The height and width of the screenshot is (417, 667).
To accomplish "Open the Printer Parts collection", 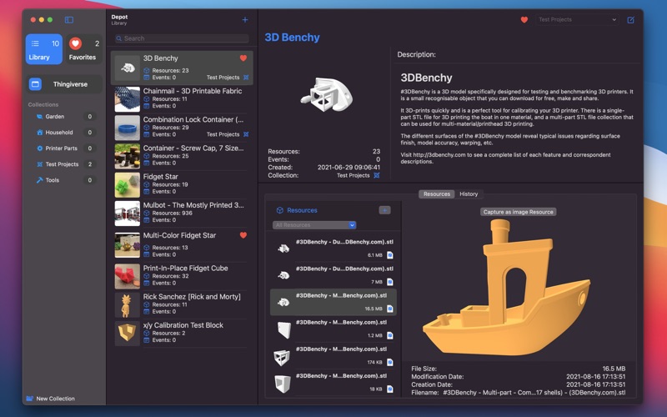I will [x=64, y=148].
